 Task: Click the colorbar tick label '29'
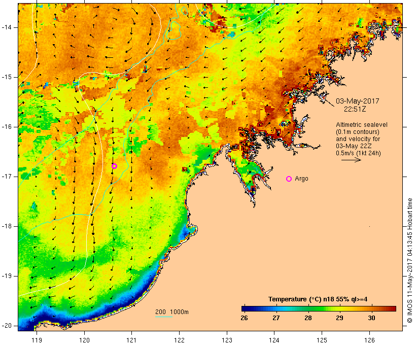339,318
